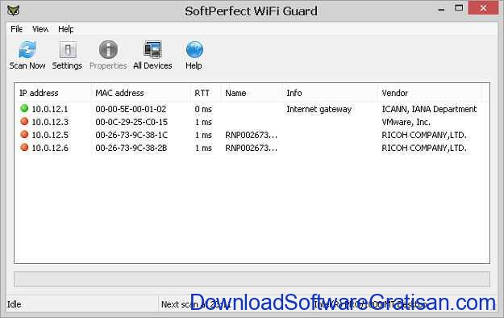This screenshot has height=318, width=504.
Task: Click the ICANN, IANA Department vendor
Action: coord(429,109)
